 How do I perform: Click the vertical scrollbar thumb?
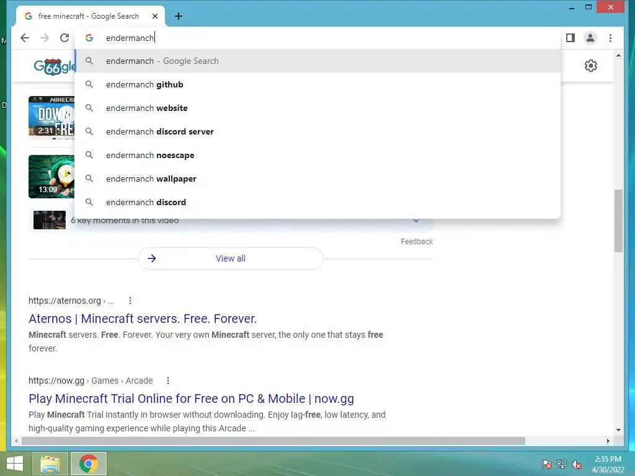point(618,221)
